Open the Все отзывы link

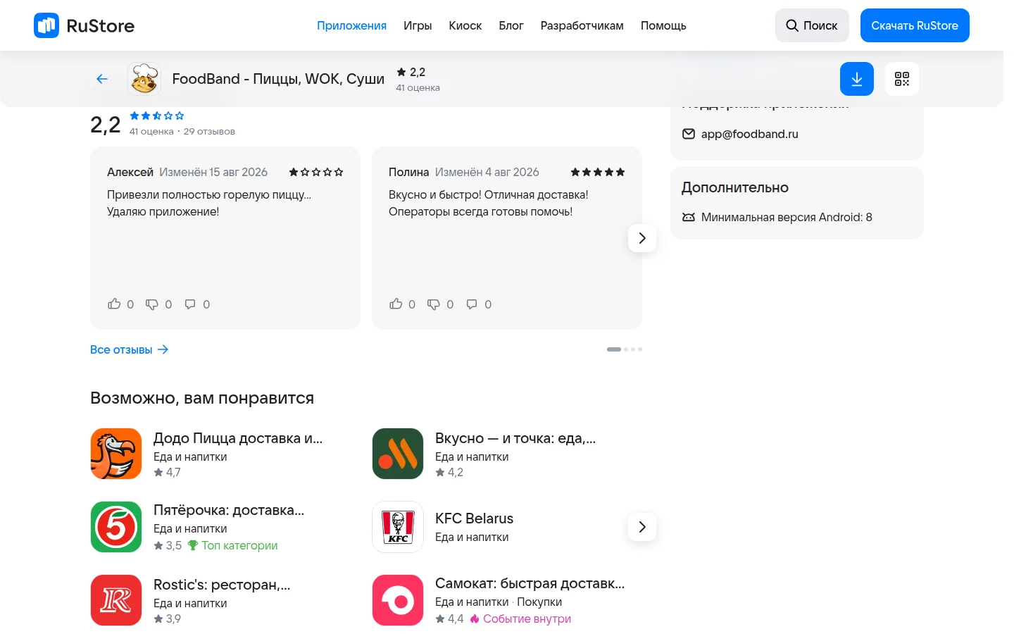click(x=130, y=349)
